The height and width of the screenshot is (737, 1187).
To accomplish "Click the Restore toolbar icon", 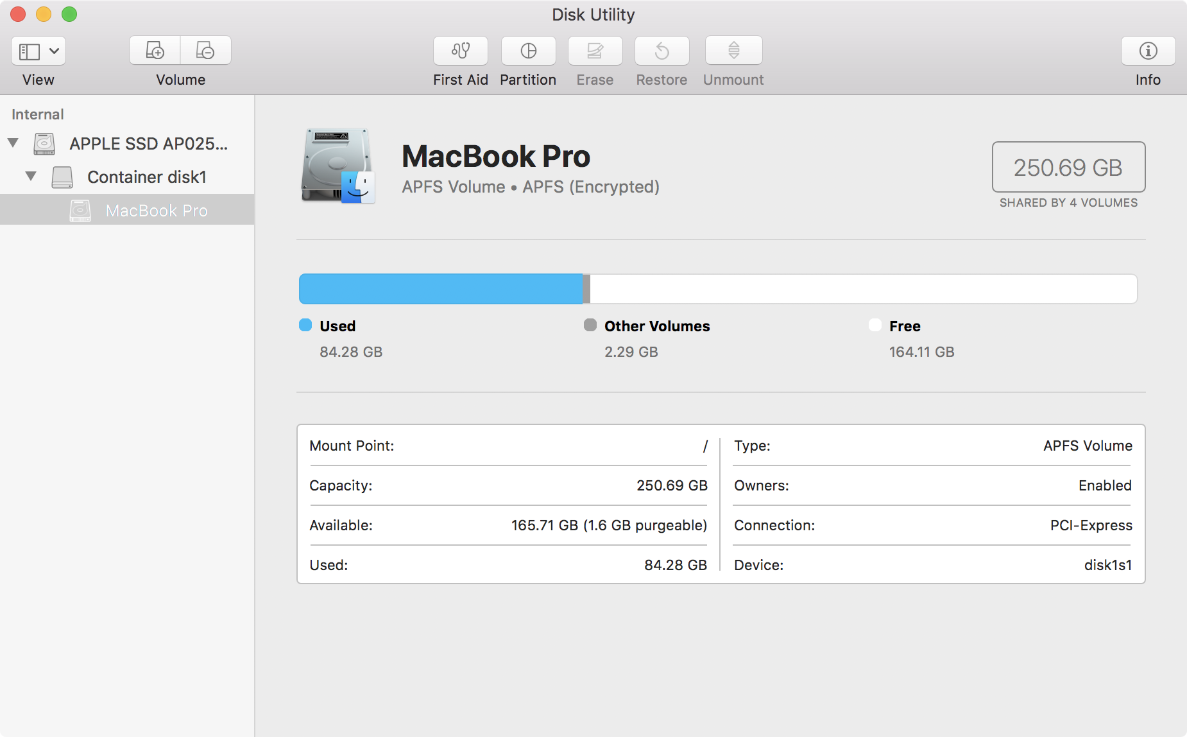I will click(662, 51).
